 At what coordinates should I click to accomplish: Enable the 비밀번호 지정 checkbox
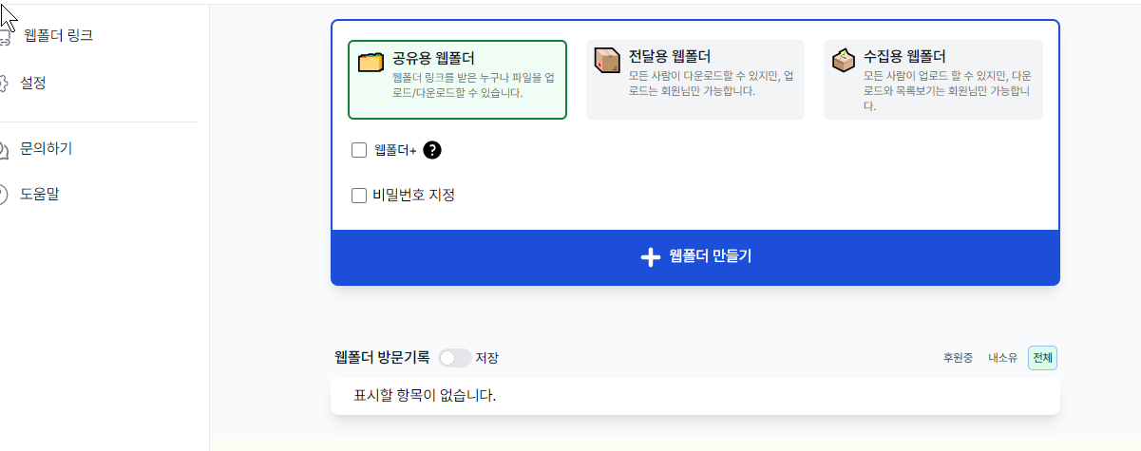tap(359, 196)
